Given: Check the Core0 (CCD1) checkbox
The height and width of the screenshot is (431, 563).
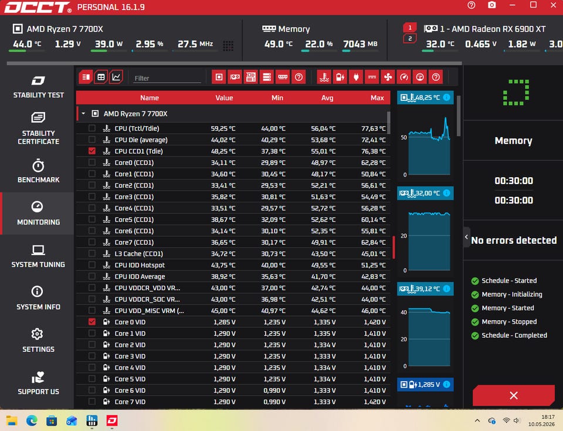Looking at the screenshot, I should [92, 162].
